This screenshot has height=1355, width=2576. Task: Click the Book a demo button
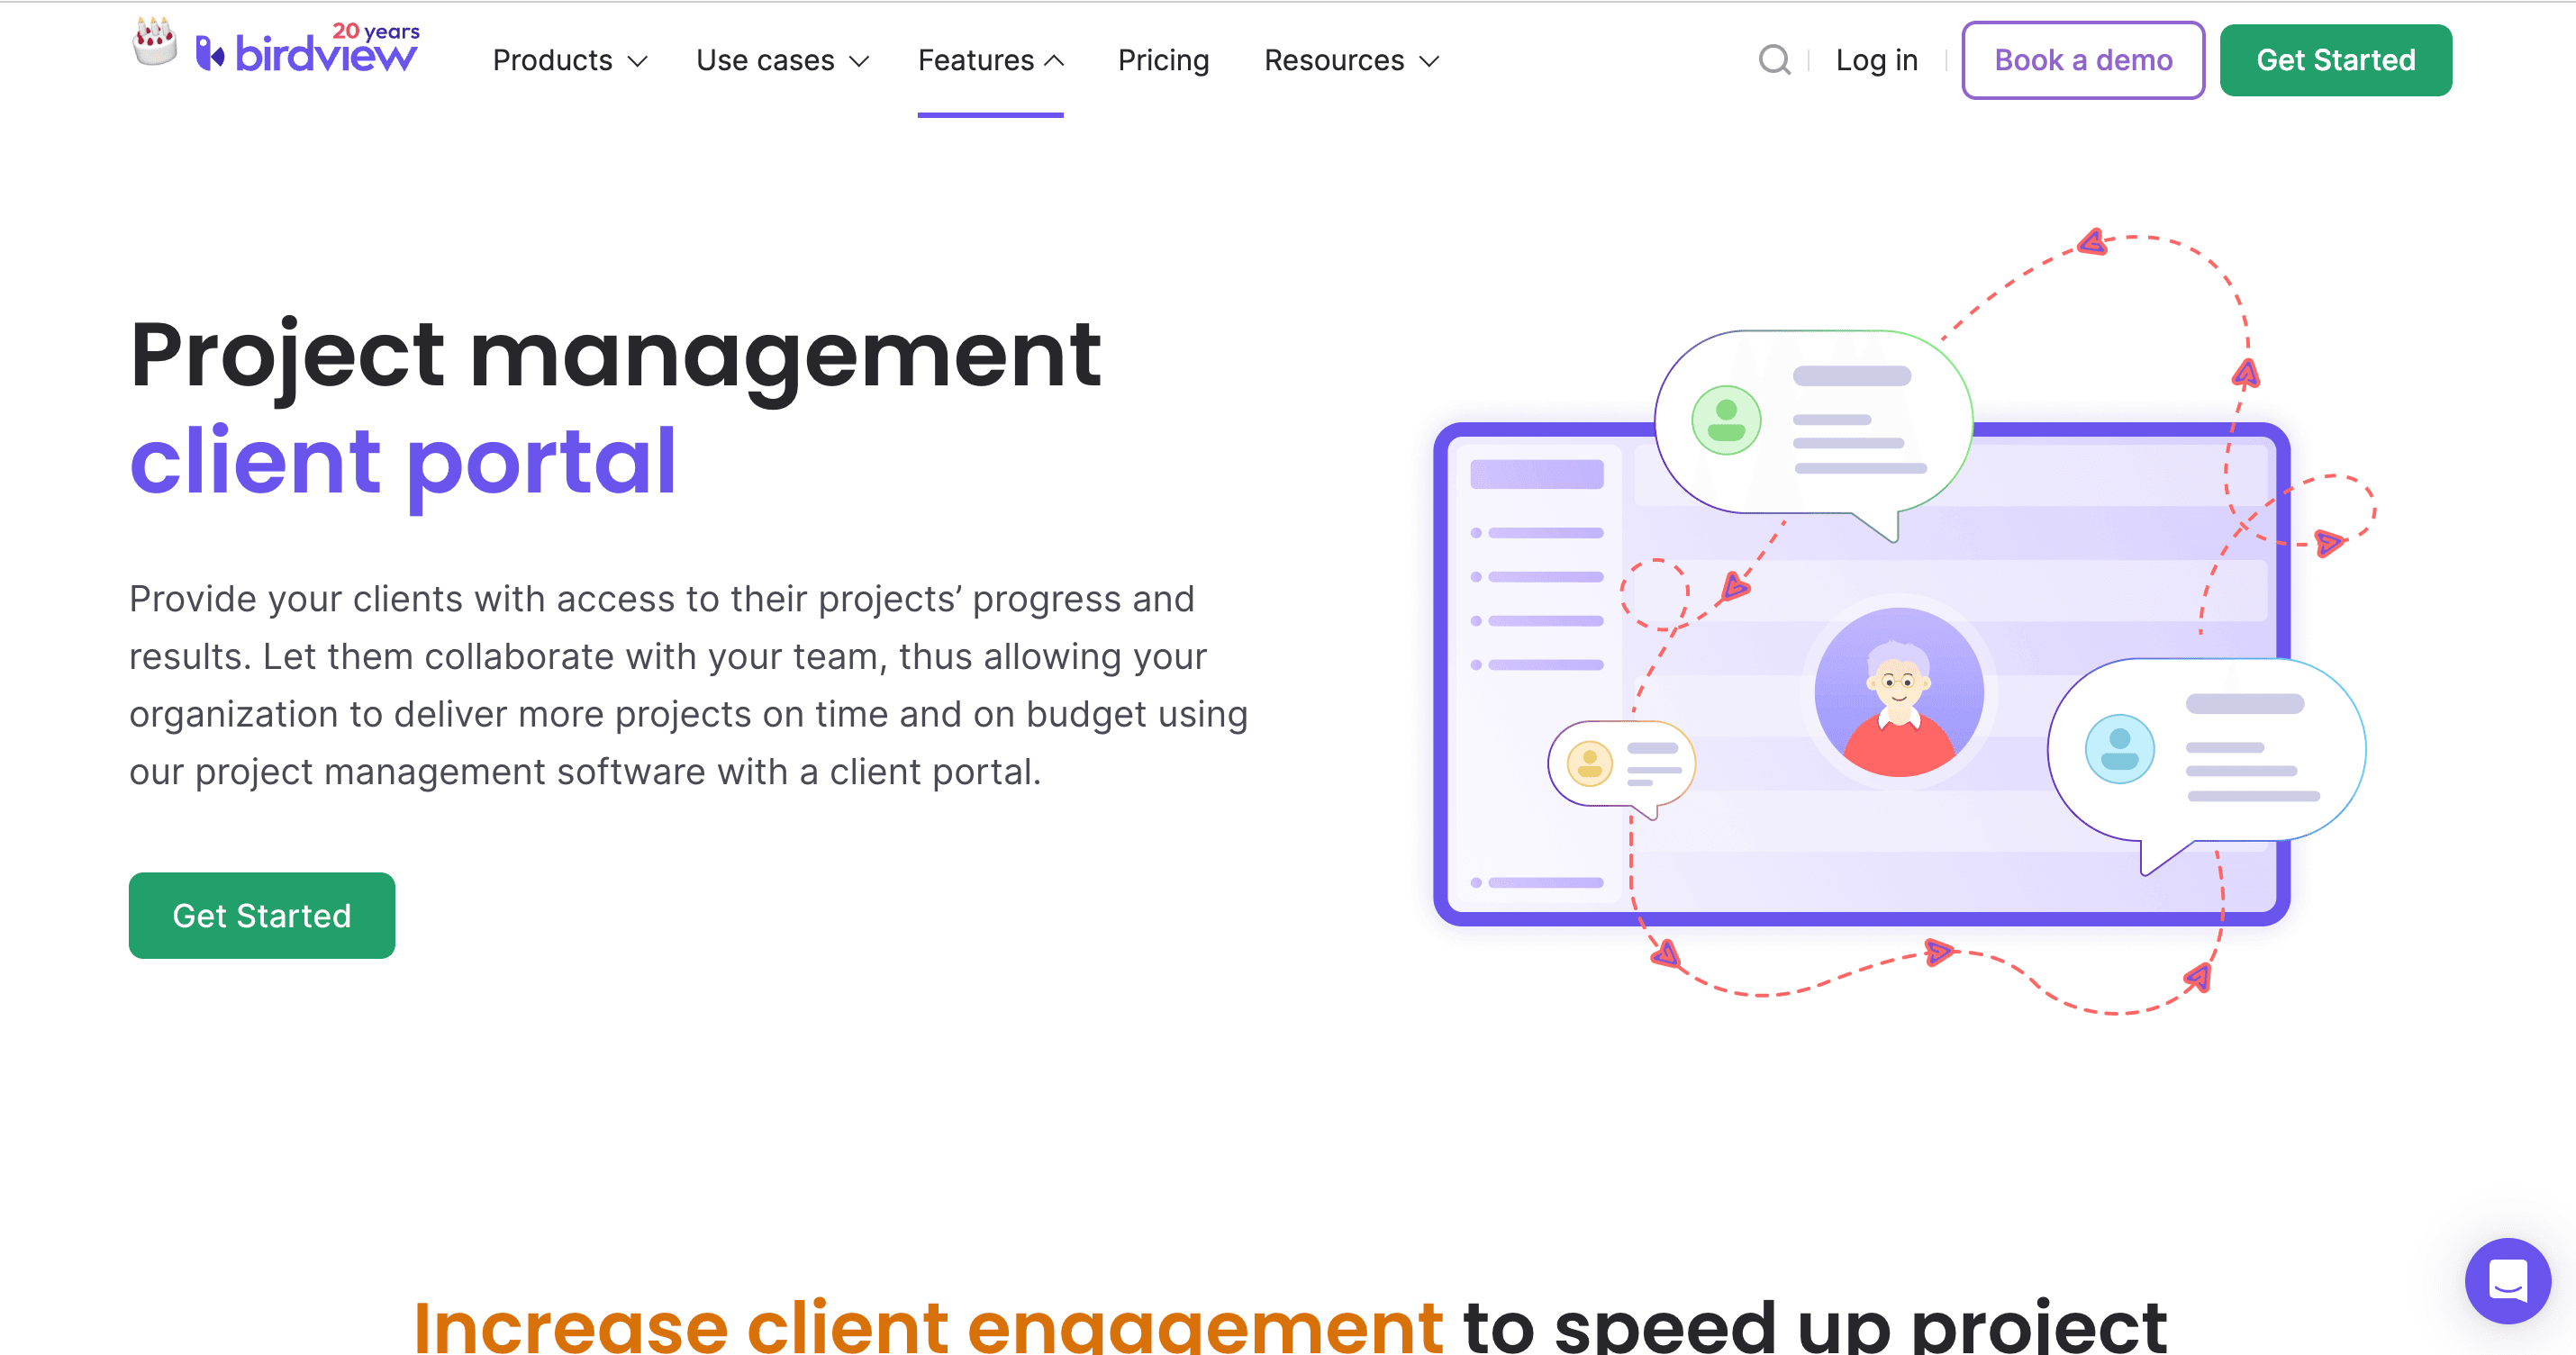[2083, 59]
